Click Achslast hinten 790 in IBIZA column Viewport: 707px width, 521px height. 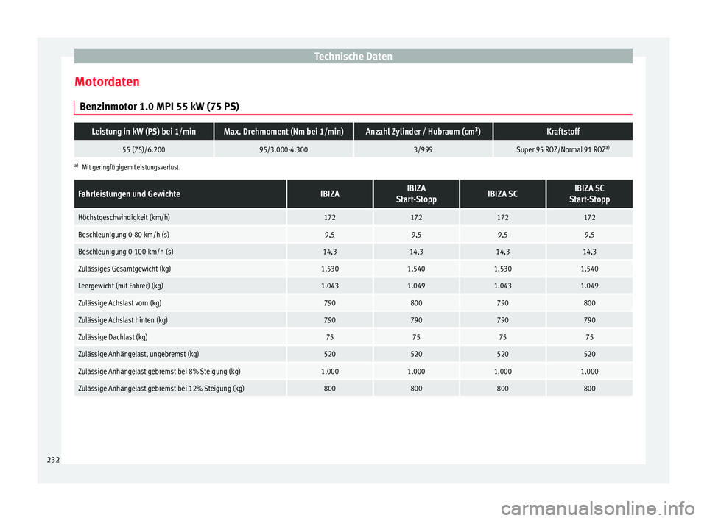330,320
